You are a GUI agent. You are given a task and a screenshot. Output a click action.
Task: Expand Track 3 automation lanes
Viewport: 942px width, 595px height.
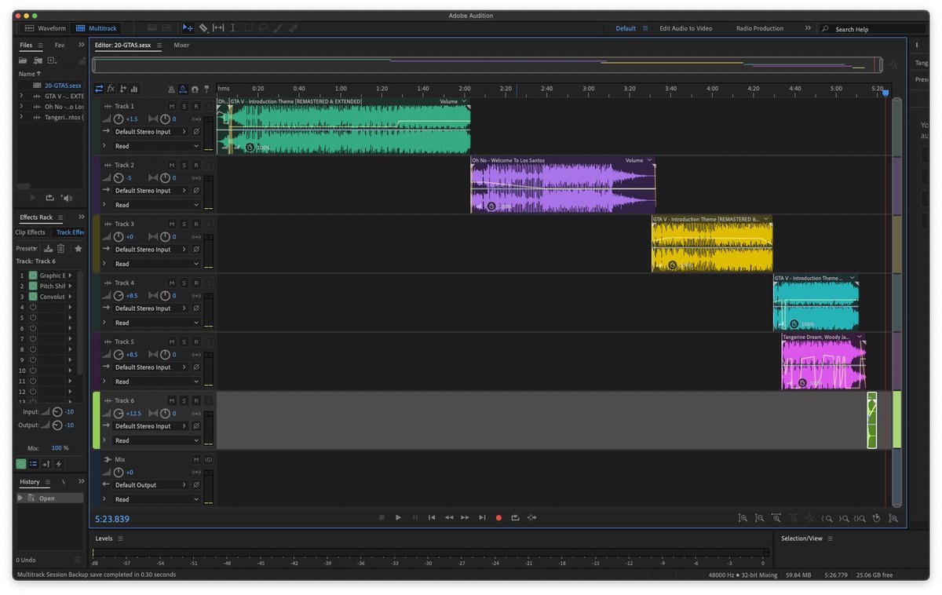tap(105, 264)
